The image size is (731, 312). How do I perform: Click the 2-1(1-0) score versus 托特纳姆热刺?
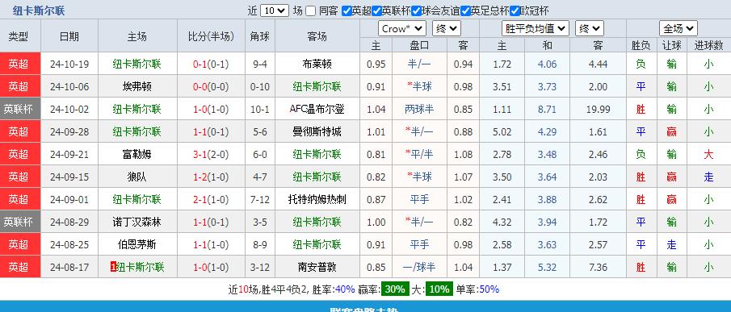[x=211, y=199]
